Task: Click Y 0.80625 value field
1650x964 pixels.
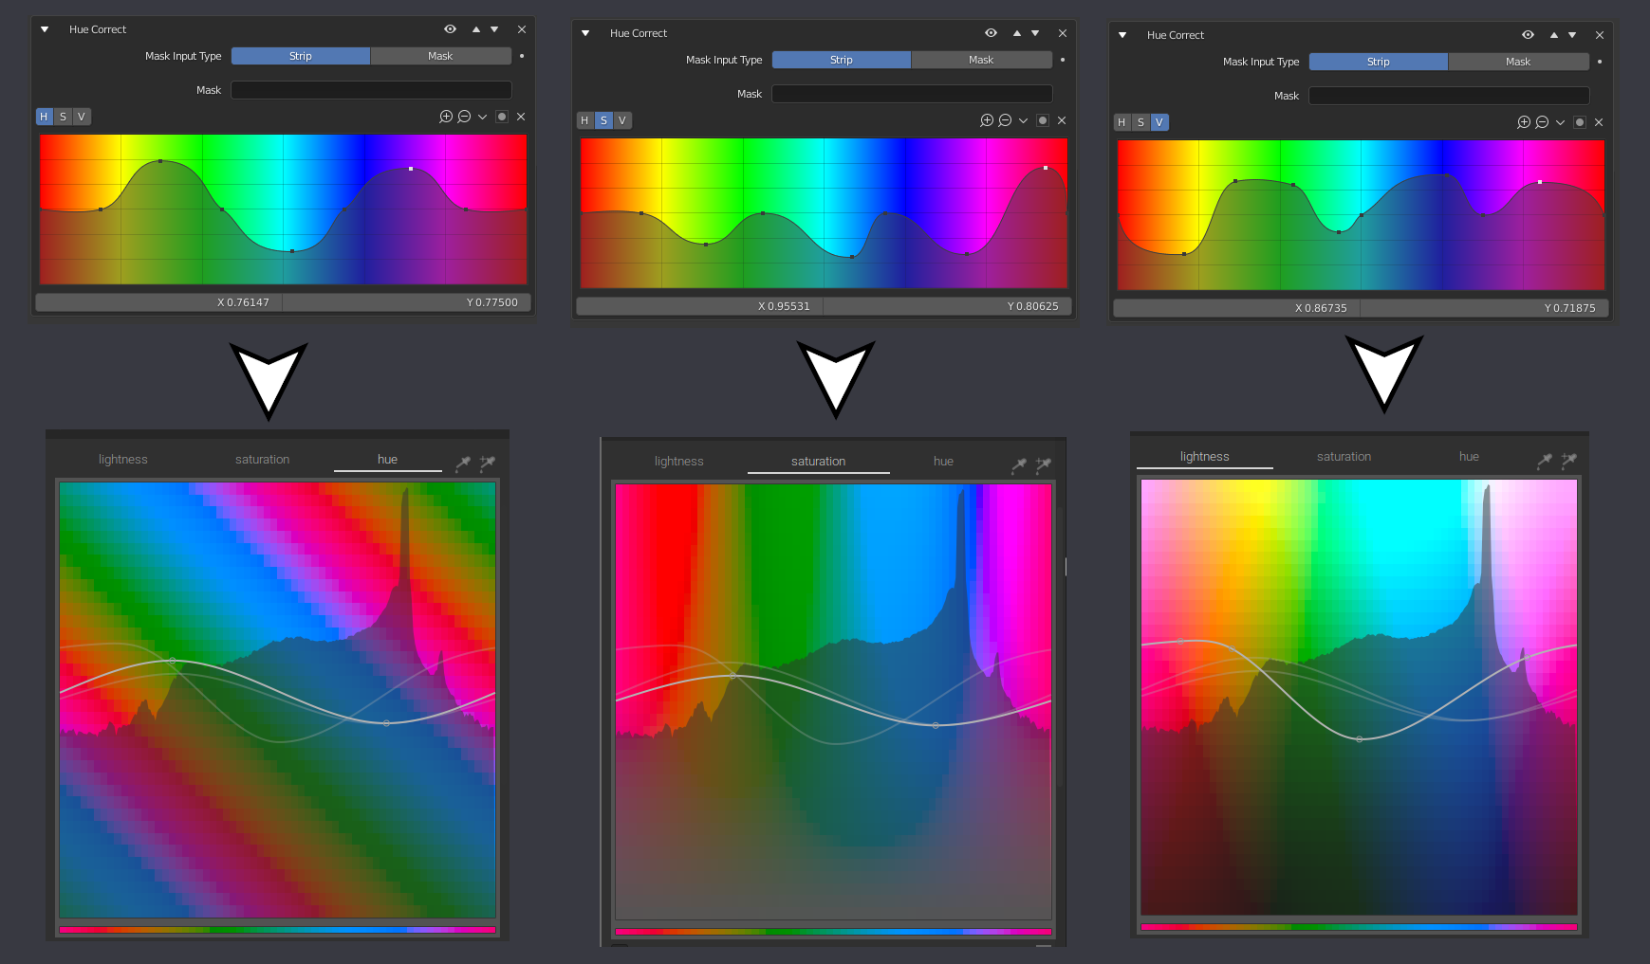Action: 948,306
